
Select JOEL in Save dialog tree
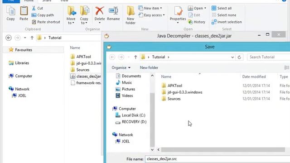click(122, 141)
